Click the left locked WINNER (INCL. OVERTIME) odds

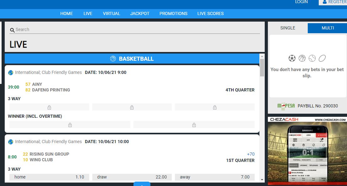pos(70,125)
